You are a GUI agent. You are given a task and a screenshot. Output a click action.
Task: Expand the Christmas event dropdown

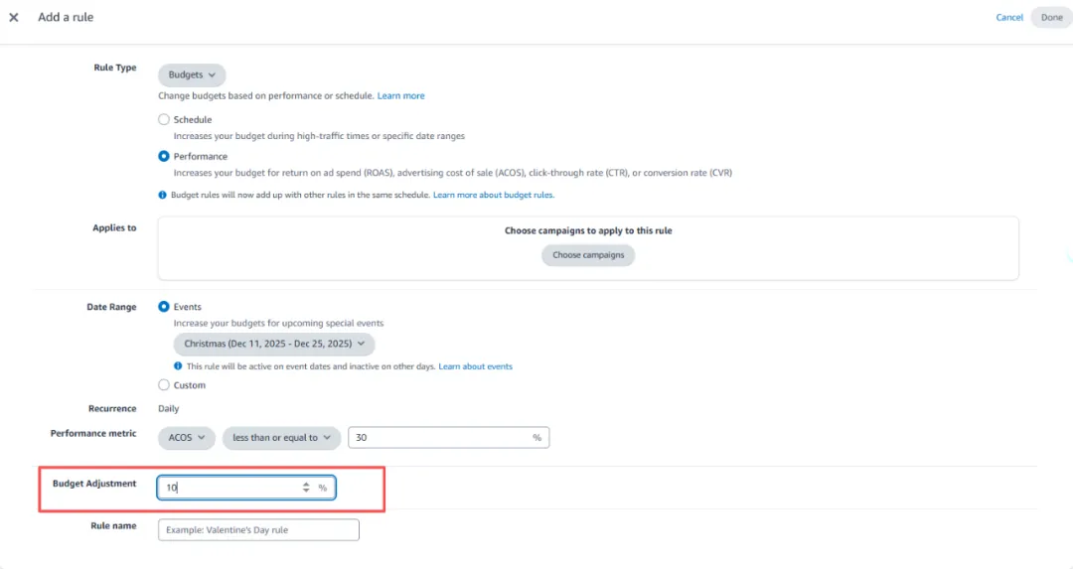click(273, 344)
